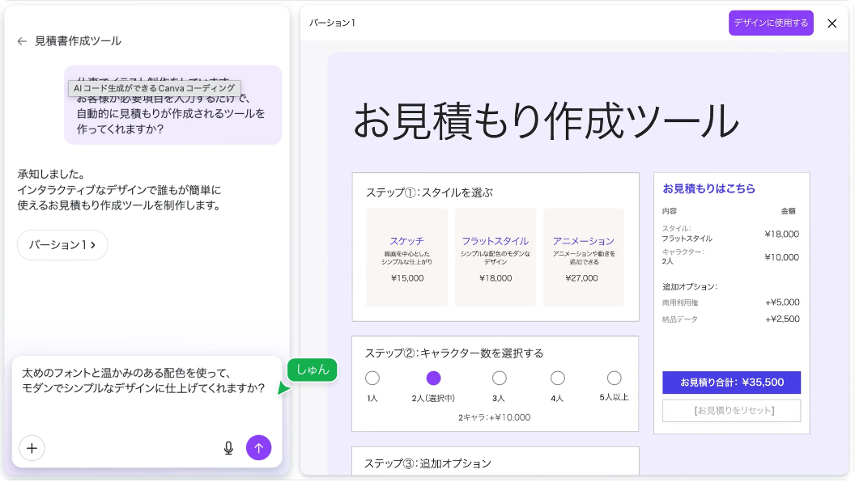This screenshot has width=855, height=482.
Task: Select the 1人 radio button
Action: 372,378
